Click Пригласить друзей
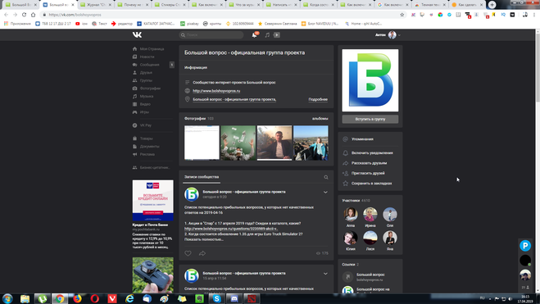 368,173
